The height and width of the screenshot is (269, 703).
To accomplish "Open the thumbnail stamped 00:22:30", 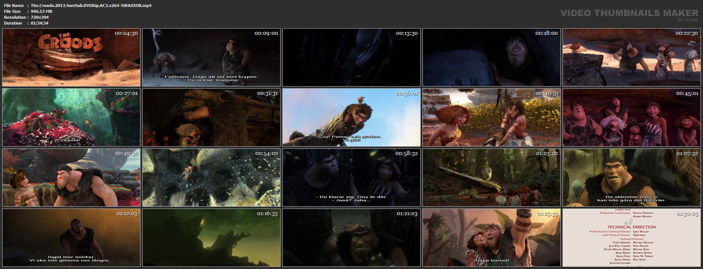I will coord(631,58).
